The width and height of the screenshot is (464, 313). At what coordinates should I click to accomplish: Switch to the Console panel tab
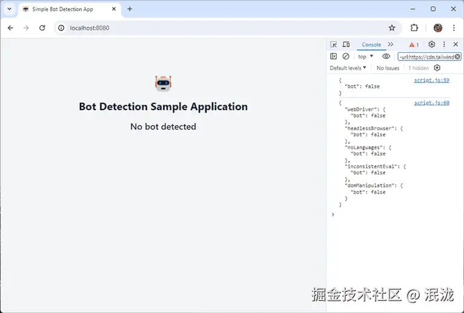(x=371, y=44)
